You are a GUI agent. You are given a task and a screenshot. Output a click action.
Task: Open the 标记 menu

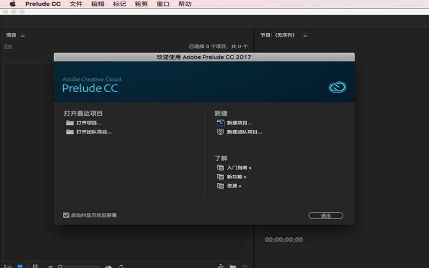click(120, 4)
